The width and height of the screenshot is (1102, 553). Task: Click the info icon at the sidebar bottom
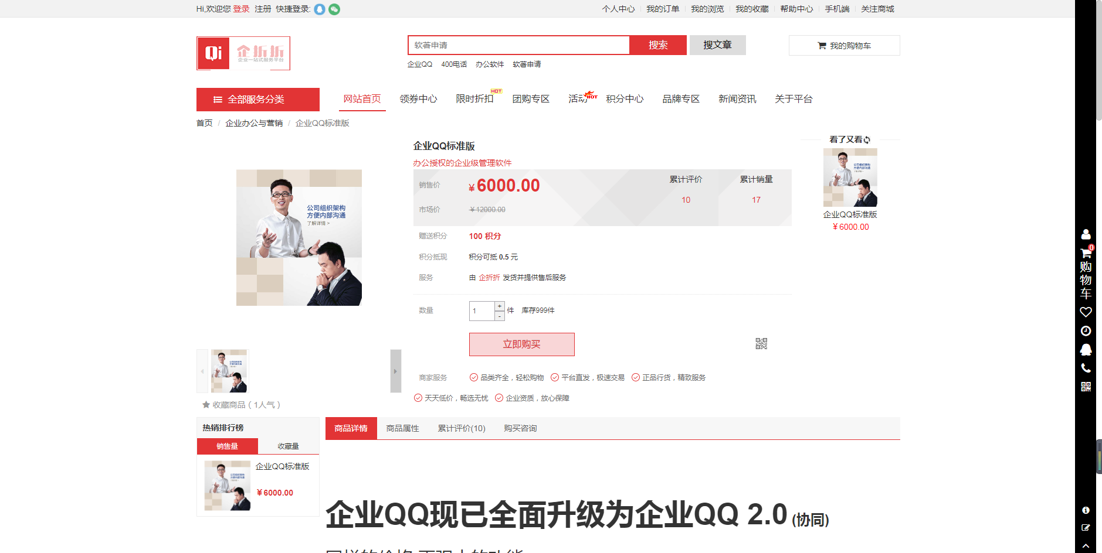[1086, 510]
